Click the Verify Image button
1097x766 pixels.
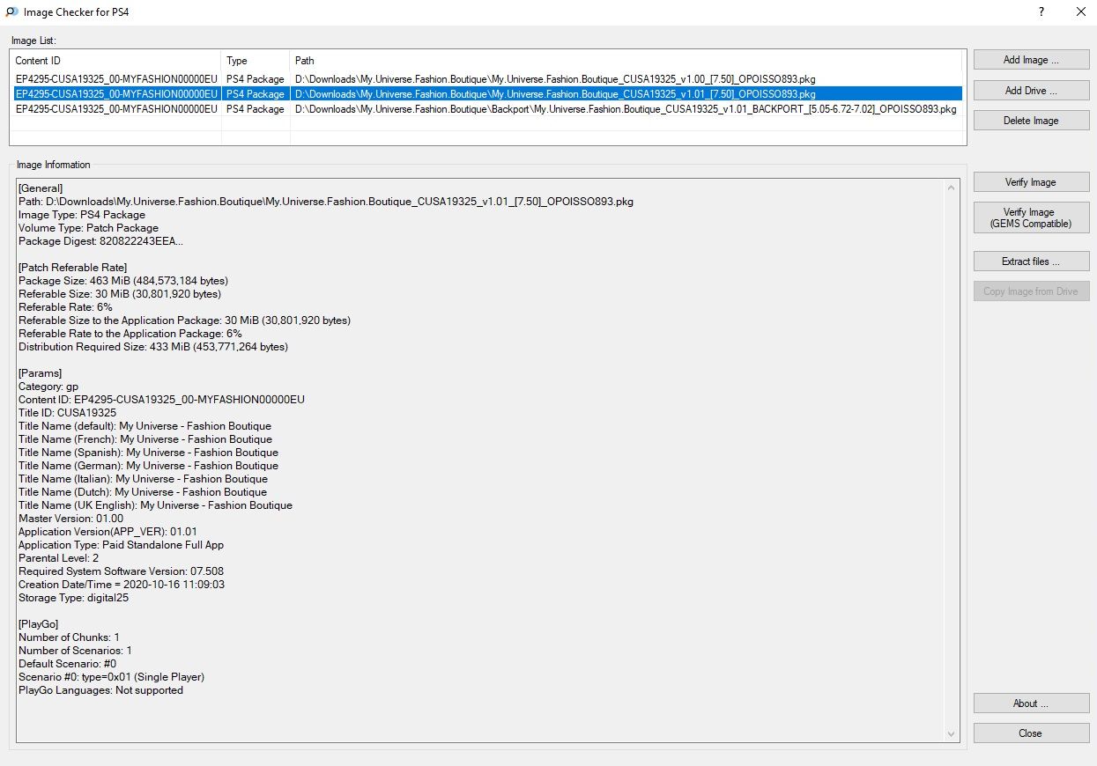pyautogui.click(x=1031, y=182)
